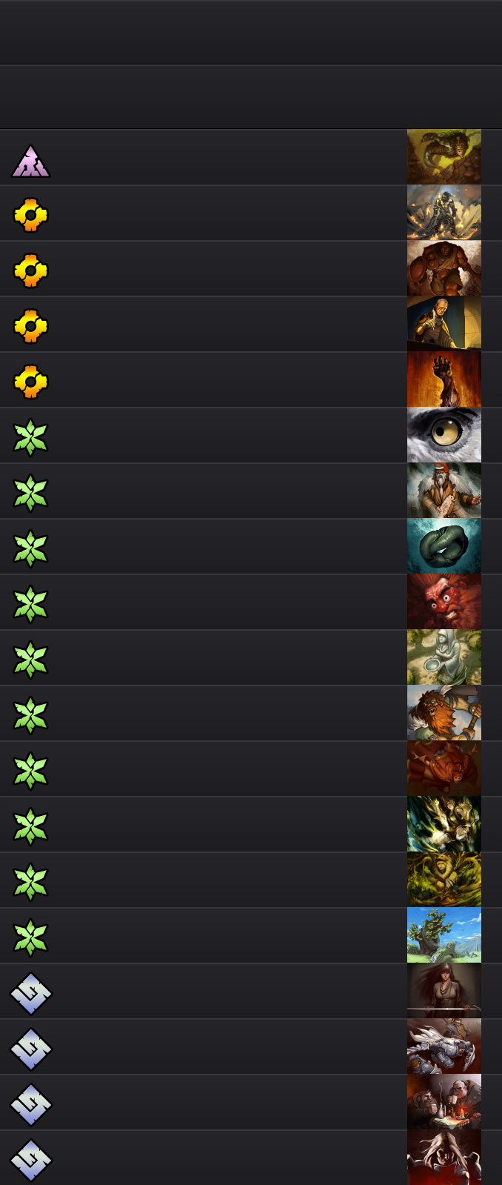Image resolution: width=502 pixels, height=1185 pixels.
Task: Open the muscular brown golem card thumbnail
Action: click(444, 268)
